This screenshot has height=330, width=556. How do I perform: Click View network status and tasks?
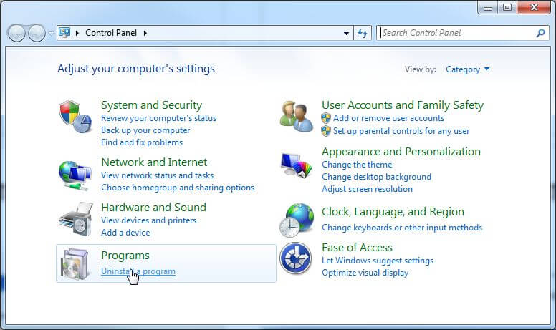click(157, 175)
